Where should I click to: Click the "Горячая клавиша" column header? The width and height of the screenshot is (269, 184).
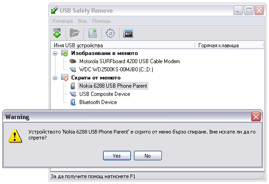pos(229,45)
